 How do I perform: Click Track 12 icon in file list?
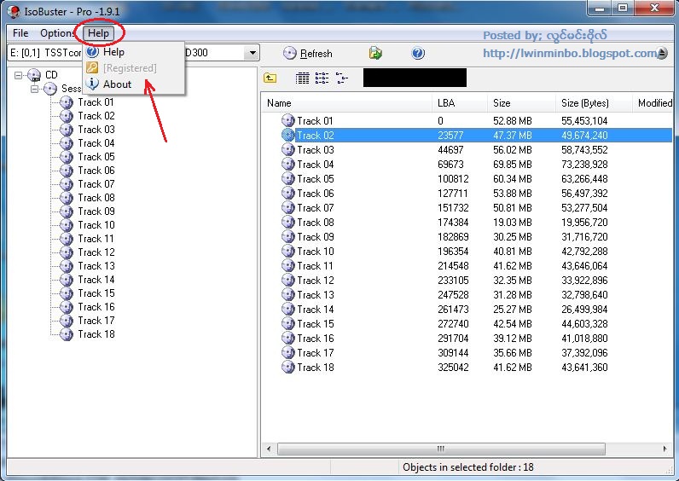click(288, 280)
